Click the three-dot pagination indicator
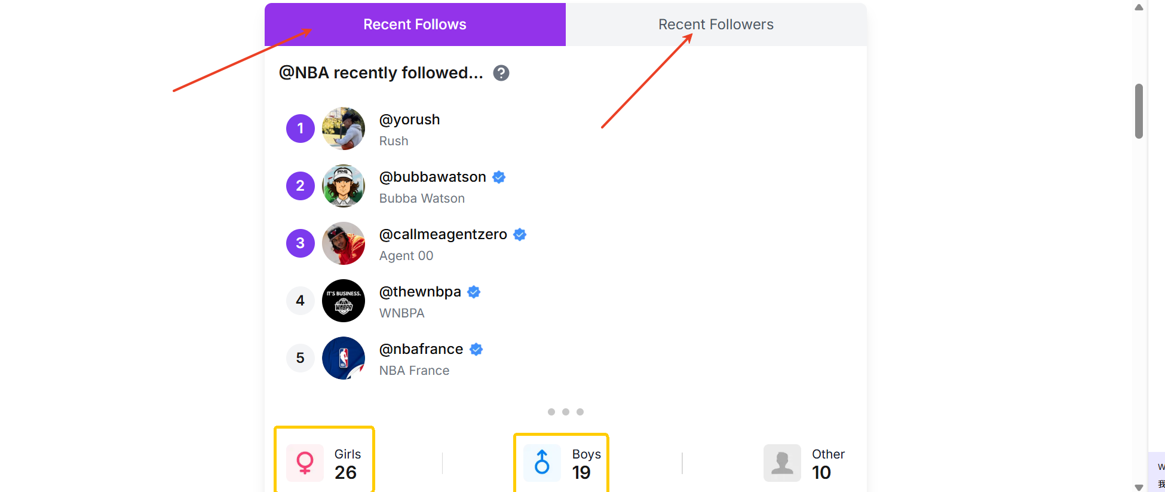This screenshot has width=1165, height=492. tap(565, 412)
